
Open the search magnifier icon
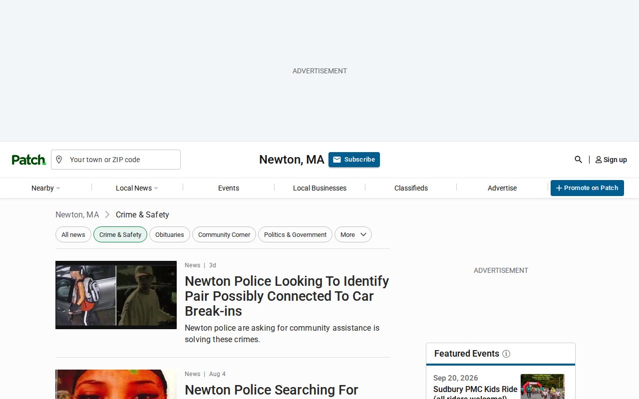tap(578, 160)
